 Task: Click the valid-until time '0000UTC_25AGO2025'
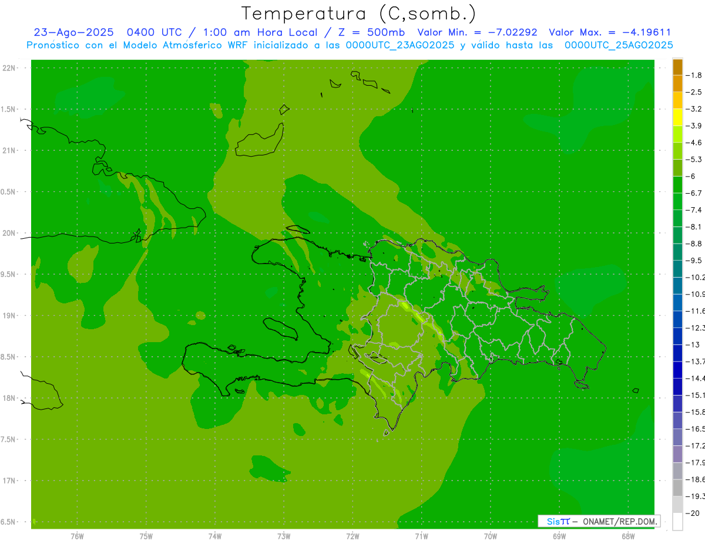(619, 45)
